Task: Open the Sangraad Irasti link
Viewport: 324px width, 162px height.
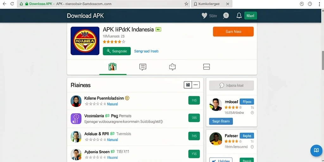Action: (146, 51)
